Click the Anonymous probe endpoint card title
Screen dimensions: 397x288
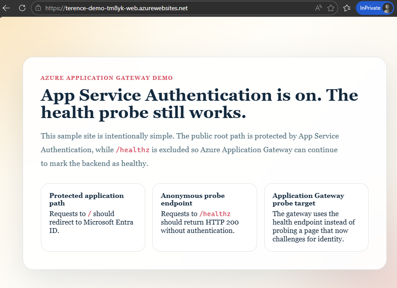click(193, 199)
